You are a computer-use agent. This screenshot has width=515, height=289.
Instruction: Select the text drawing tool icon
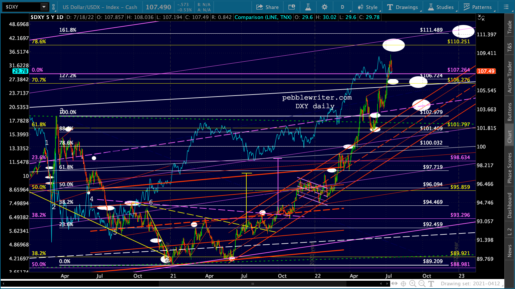[x=431, y=284]
